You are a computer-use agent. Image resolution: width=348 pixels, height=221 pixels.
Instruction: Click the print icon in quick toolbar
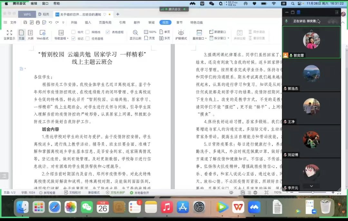point(38,23)
